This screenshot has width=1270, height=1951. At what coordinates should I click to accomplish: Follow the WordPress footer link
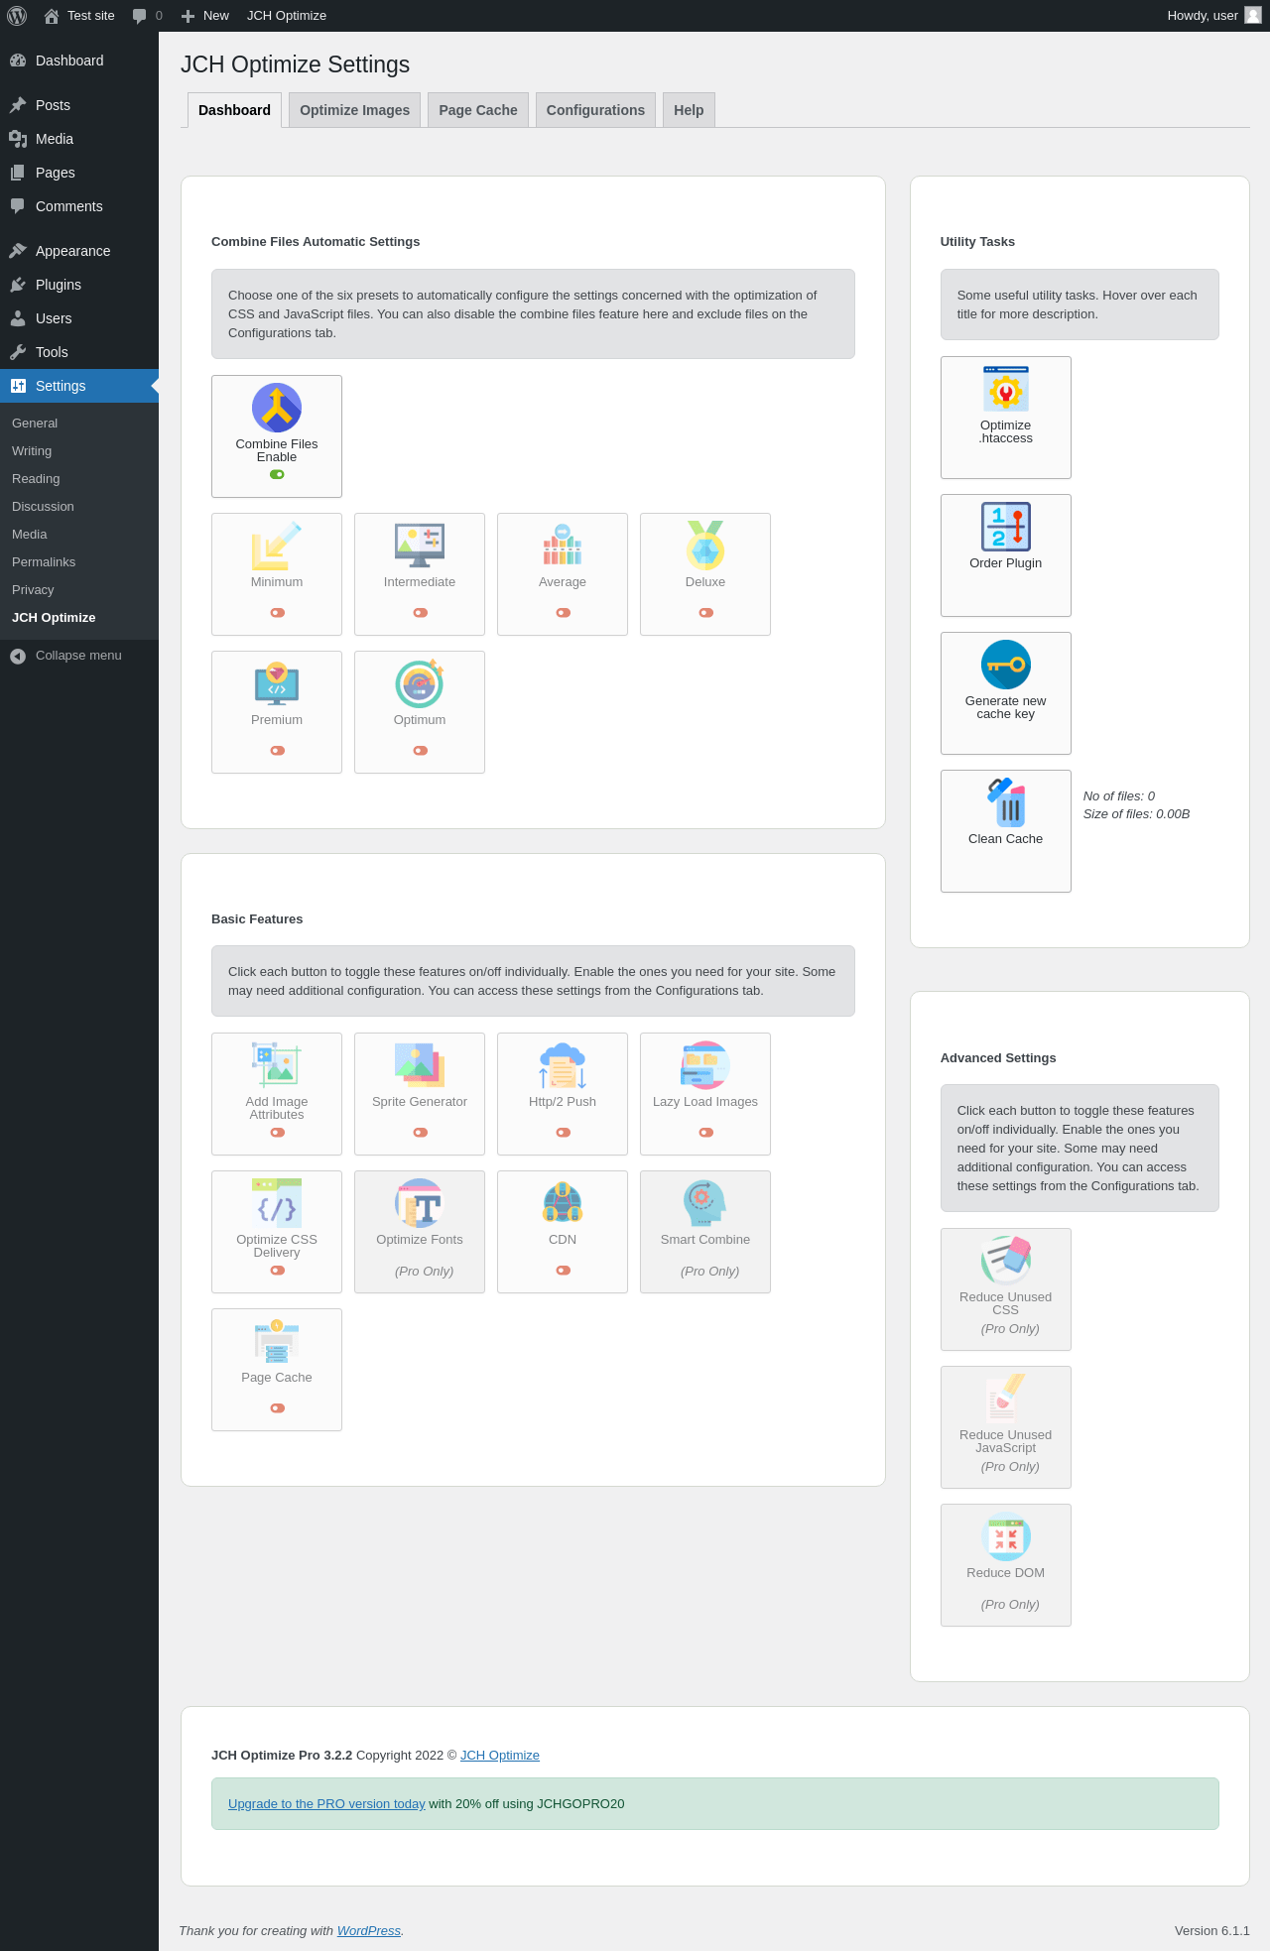tap(369, 1930)
